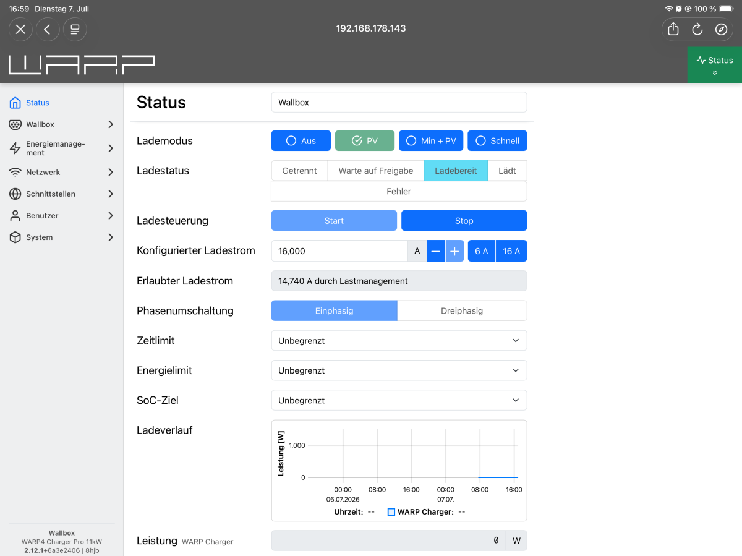Click the Netzwerk wifi icon in sidebar
The width and height of the screenshot is (742, 556).
coord(15,172)
